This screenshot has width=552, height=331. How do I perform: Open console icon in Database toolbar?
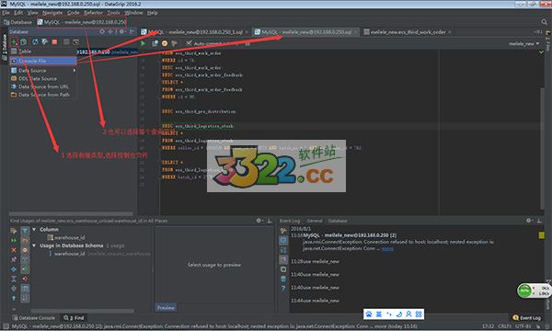pos(75,42)
